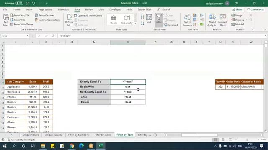Open the Outline dialog launcher
Image resolution: width=268 pixels, height=150 pixels.
pos(253,30)
